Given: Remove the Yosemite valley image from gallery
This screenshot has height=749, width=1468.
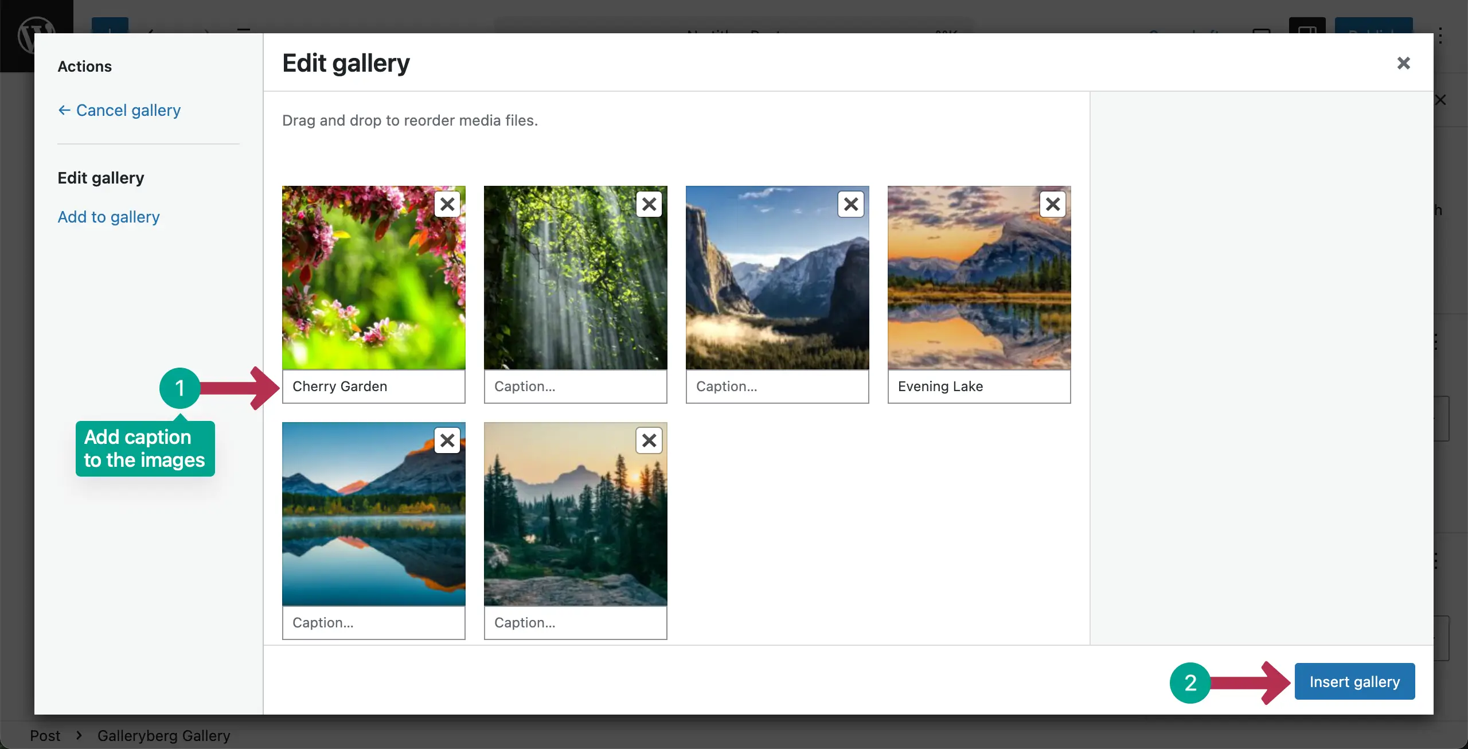Looking at the screenshot, I should pyautogui.click(x=851, y=204).
